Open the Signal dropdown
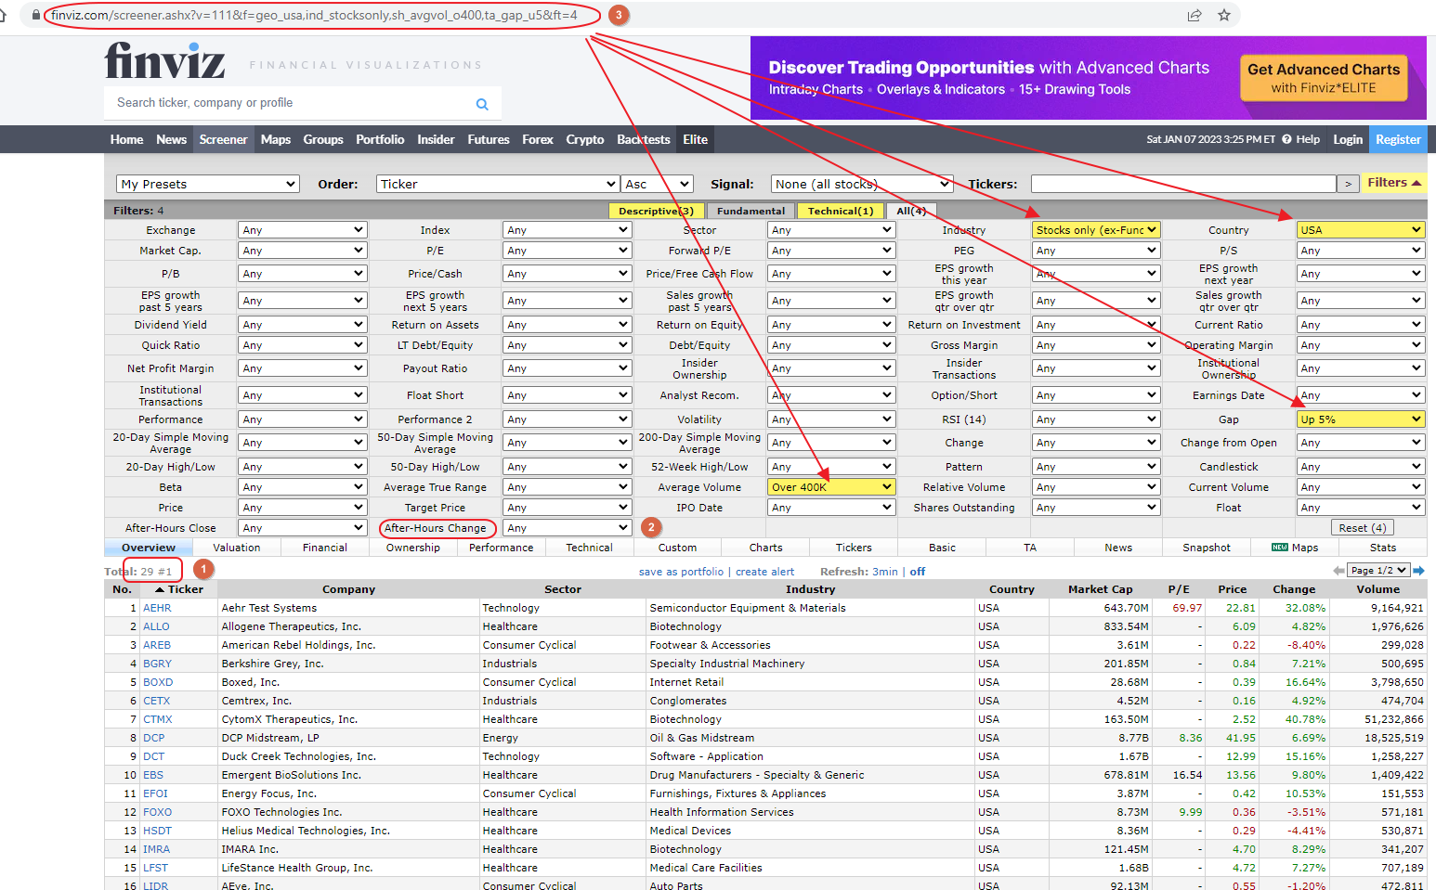 (x=862, y=184)
